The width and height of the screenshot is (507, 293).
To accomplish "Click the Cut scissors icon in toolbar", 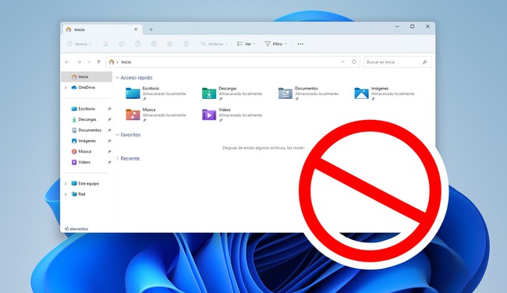I will tap(106, 44).
